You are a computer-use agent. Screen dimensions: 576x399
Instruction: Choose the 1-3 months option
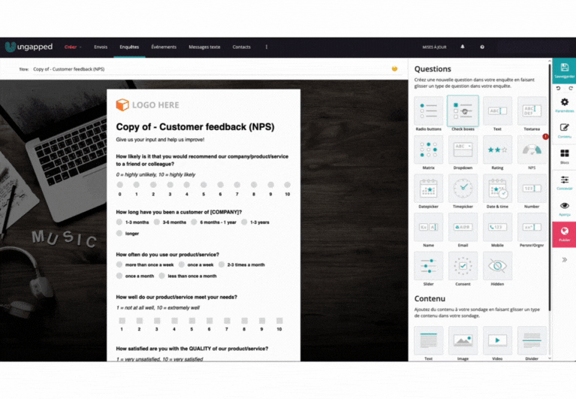[x=119, y=222]
